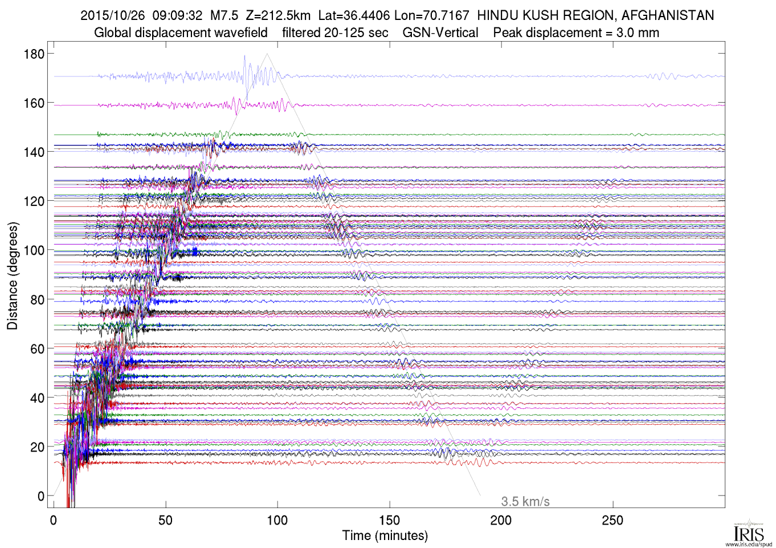Click the 150 tick on the time axis
Screen dimensions: 776x548
tap(389, 520)
